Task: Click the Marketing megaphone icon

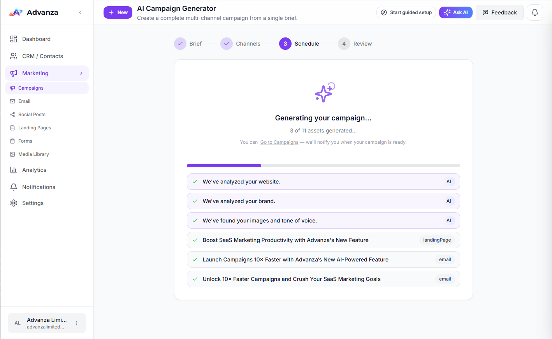Action: (x=14, y=73)
